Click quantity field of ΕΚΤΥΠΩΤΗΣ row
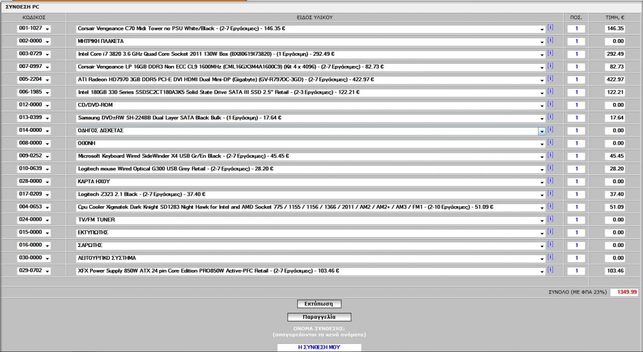 click(577, 233)
